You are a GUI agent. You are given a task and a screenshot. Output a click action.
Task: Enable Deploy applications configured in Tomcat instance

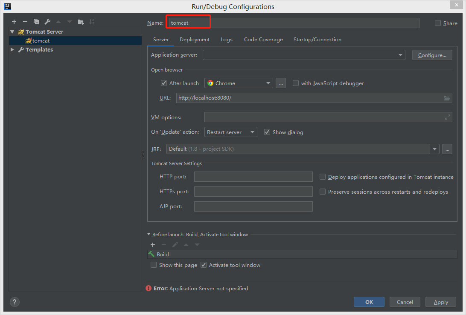point(323,177)
